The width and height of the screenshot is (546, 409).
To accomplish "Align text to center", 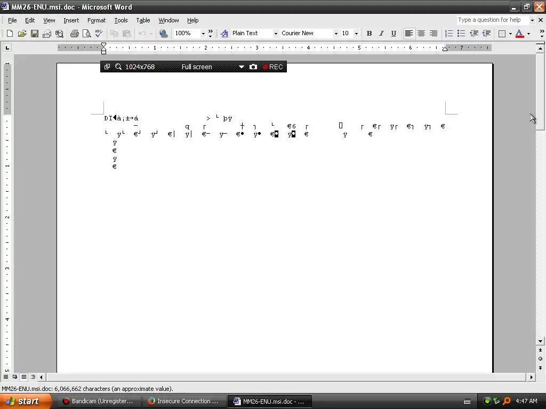I will pos(421,34).
